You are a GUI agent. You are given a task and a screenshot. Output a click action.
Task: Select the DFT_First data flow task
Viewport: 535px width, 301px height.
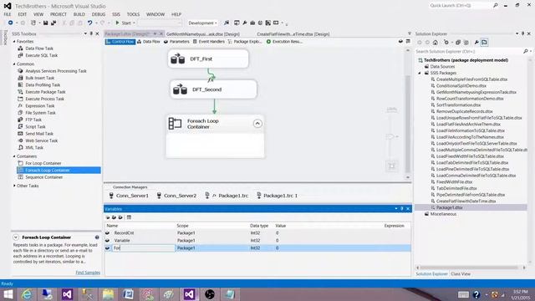208,59
